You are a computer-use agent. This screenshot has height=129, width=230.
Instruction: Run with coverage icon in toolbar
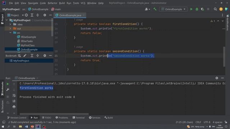[202, 9]
